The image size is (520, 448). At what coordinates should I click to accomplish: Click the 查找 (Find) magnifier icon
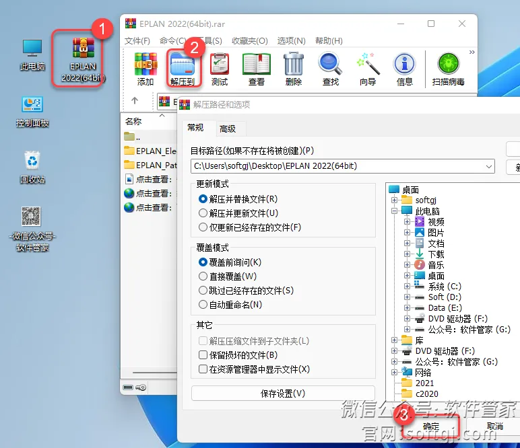(331, 69)
